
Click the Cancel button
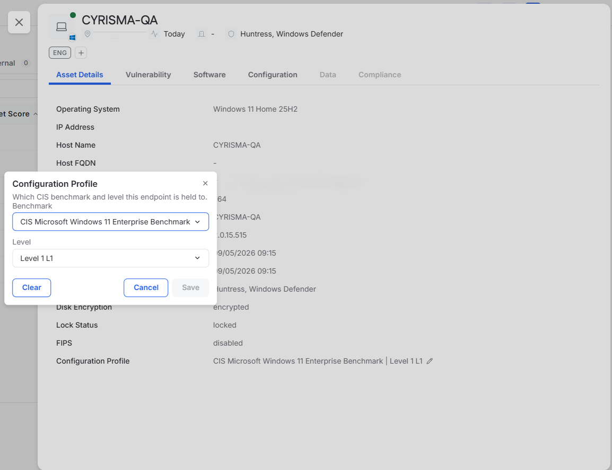click(146, 288)
